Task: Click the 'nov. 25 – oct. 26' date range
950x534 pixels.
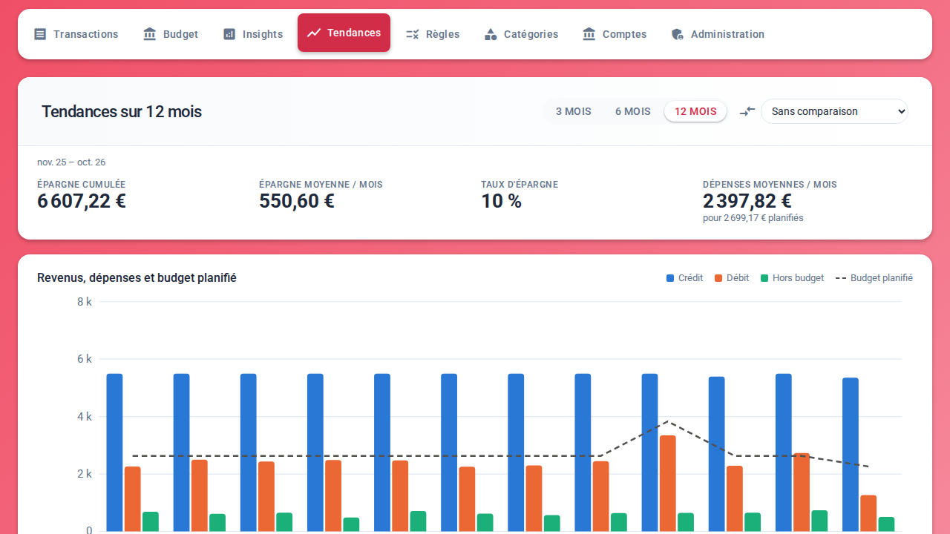Action: [71, 162]
